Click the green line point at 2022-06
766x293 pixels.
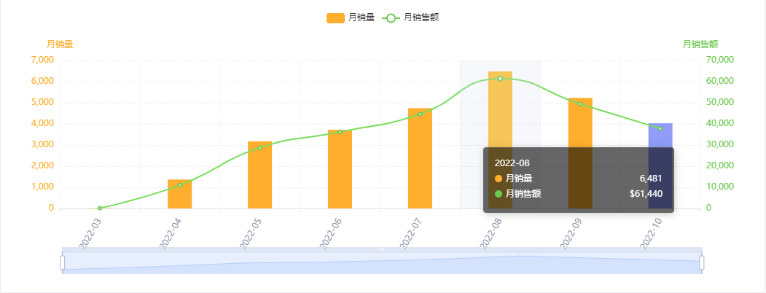(340, 132)
